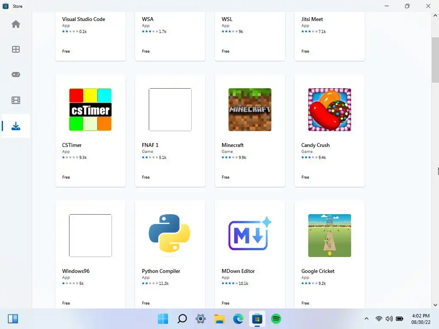
Task: Open the Candy Crush game icon
Action: pyautogui.click(x=330, y=110)
